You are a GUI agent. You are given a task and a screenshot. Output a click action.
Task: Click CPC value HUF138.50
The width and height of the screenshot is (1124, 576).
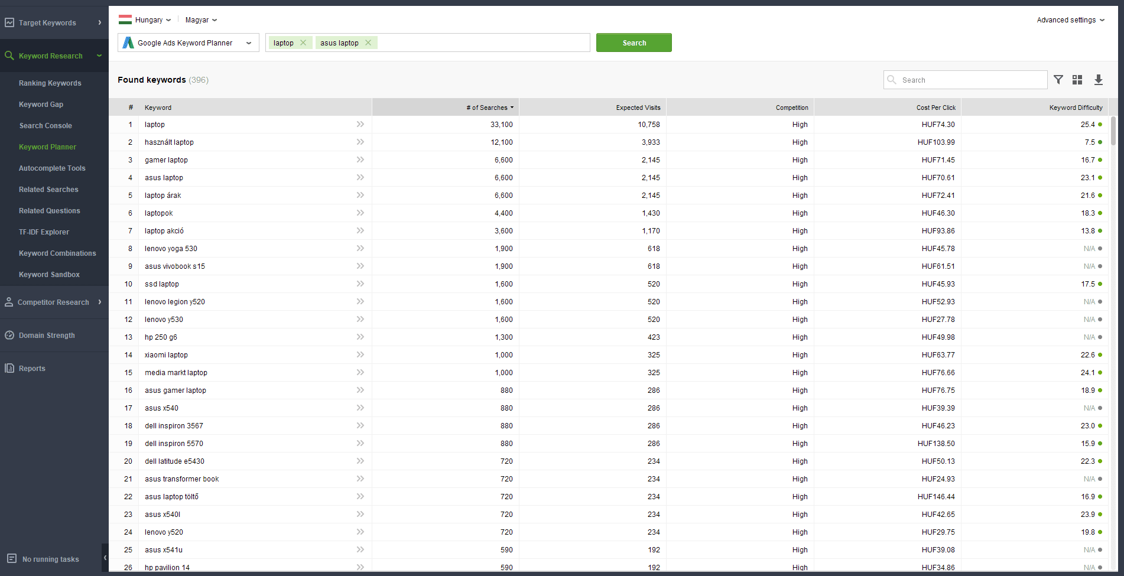tap(936, 443)
